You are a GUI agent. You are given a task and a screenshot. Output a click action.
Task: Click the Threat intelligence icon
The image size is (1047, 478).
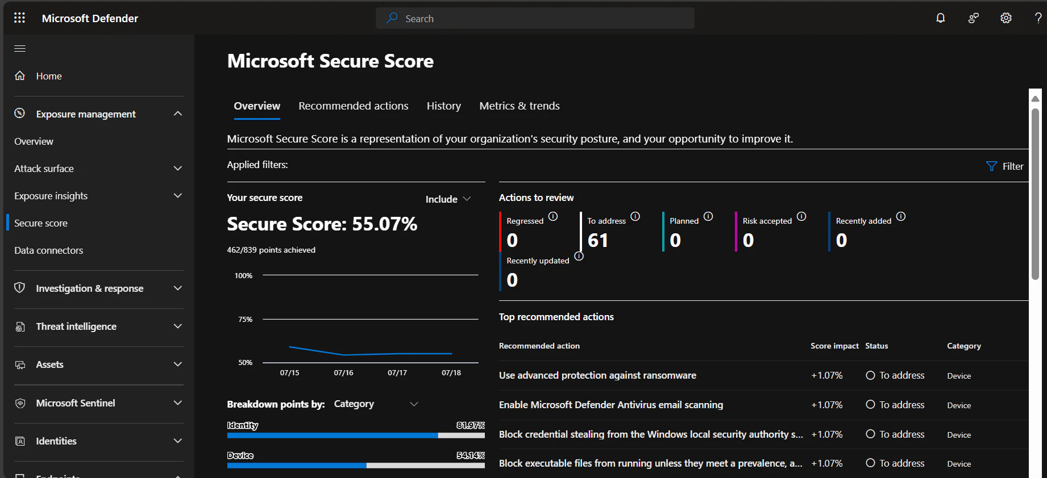coord(20,326)
